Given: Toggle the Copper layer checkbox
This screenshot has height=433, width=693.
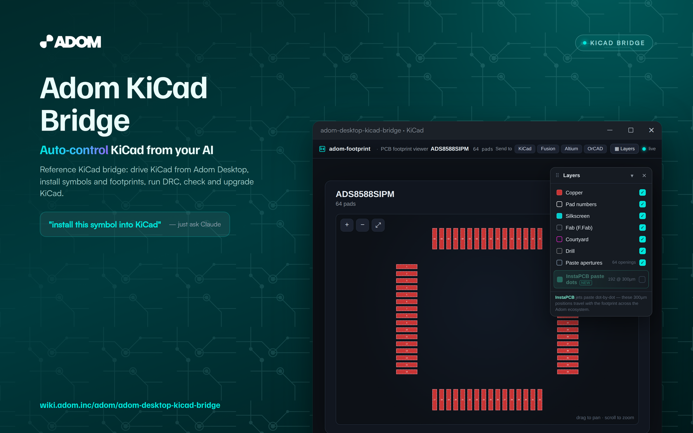Looking at the screenshot, I should 642,193.
